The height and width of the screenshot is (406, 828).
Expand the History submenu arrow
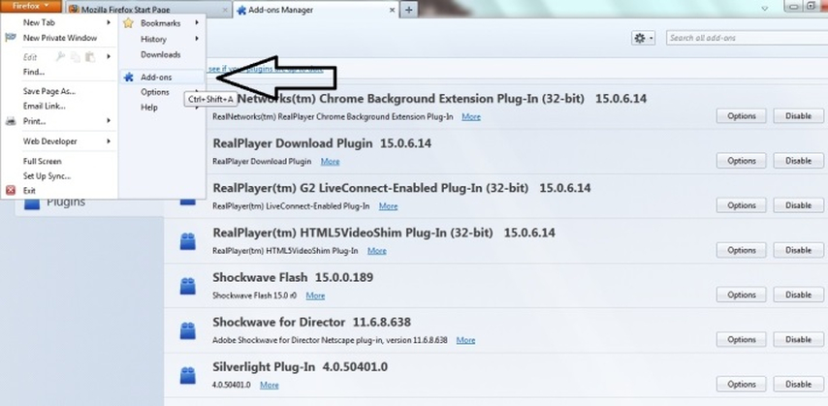[x=197, y=39]
